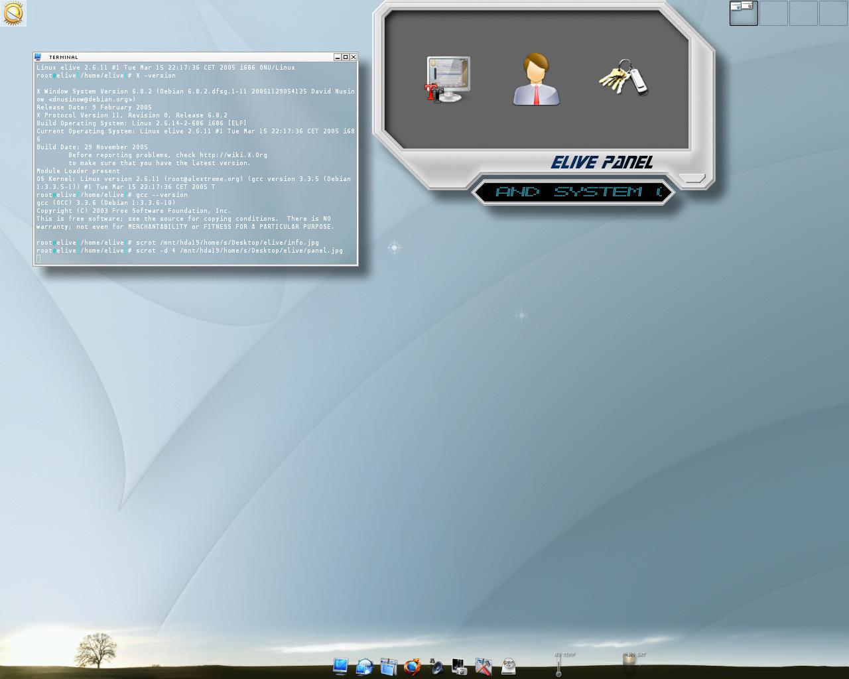Click the Terminal window title icon

[x=38, y=57]
